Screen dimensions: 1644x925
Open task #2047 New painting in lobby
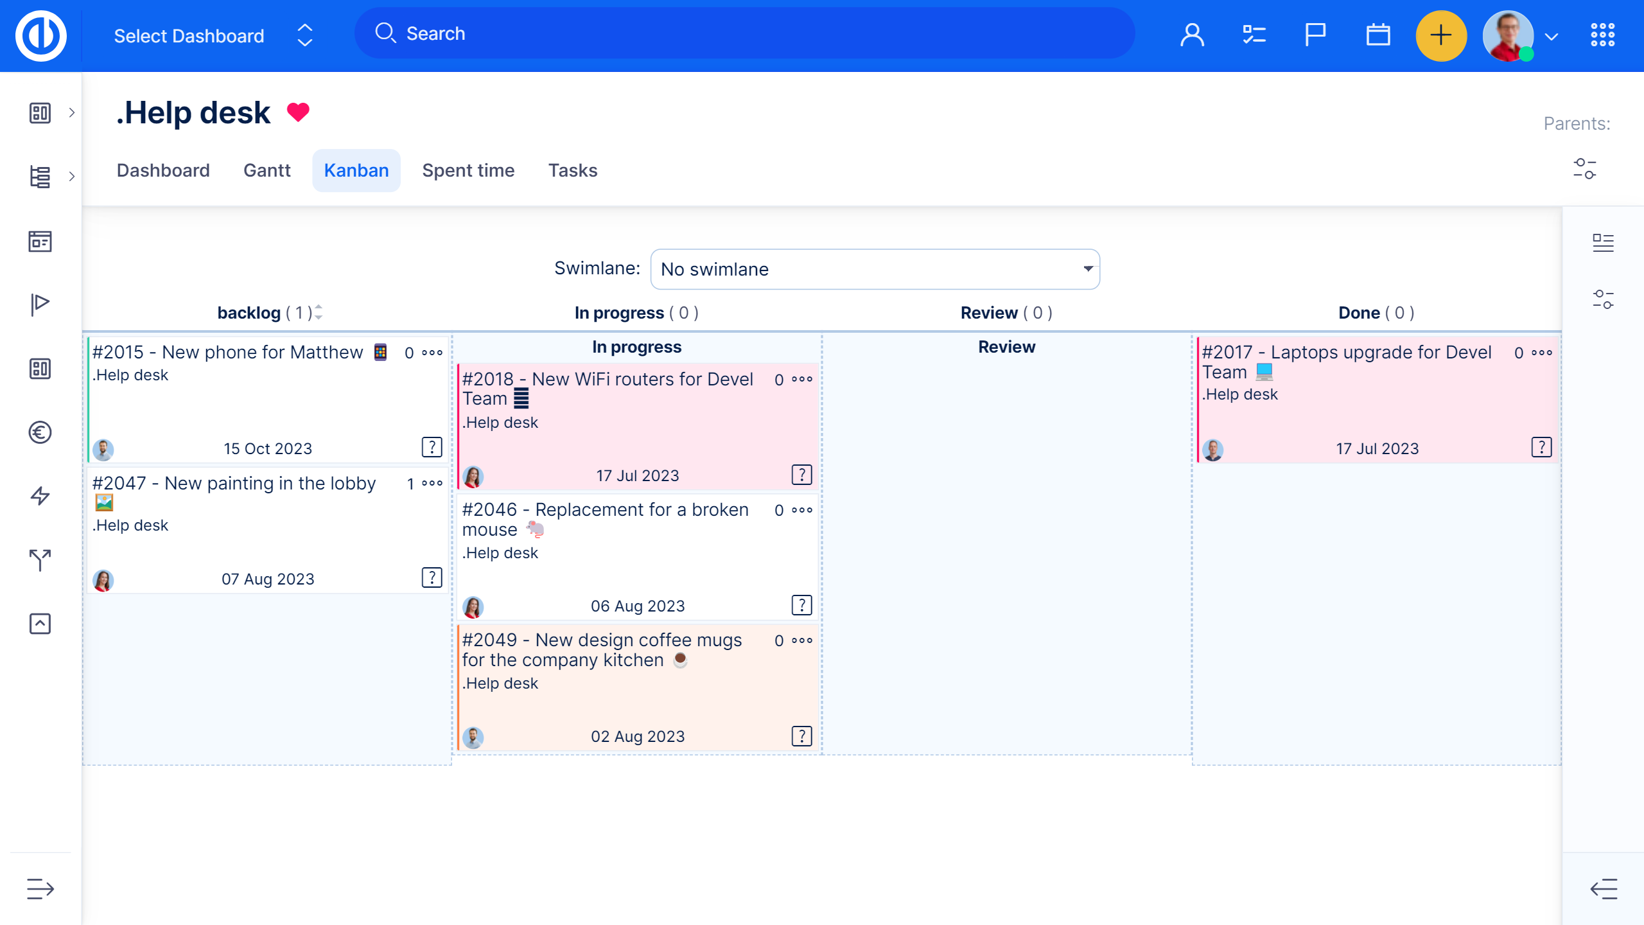point(234,484)
